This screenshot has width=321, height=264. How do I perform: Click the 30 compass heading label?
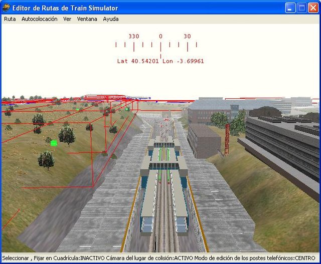[187, 37]
